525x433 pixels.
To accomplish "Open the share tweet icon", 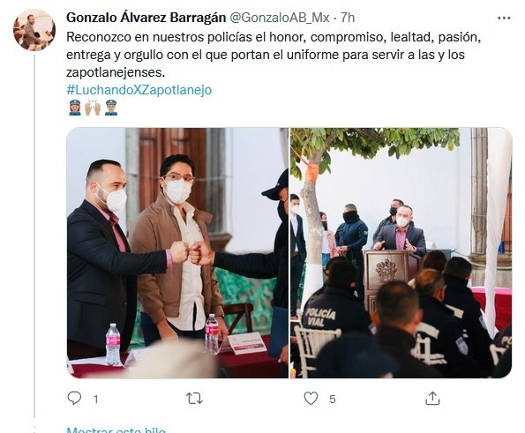I will coord(432,399).
